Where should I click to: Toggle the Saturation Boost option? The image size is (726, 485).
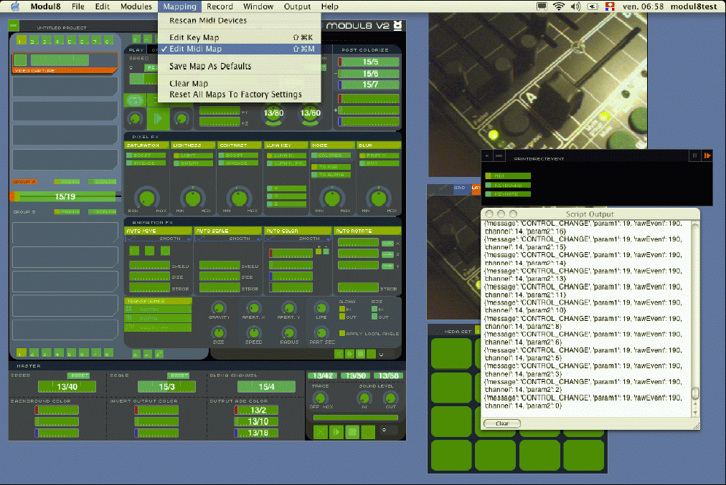146,155
